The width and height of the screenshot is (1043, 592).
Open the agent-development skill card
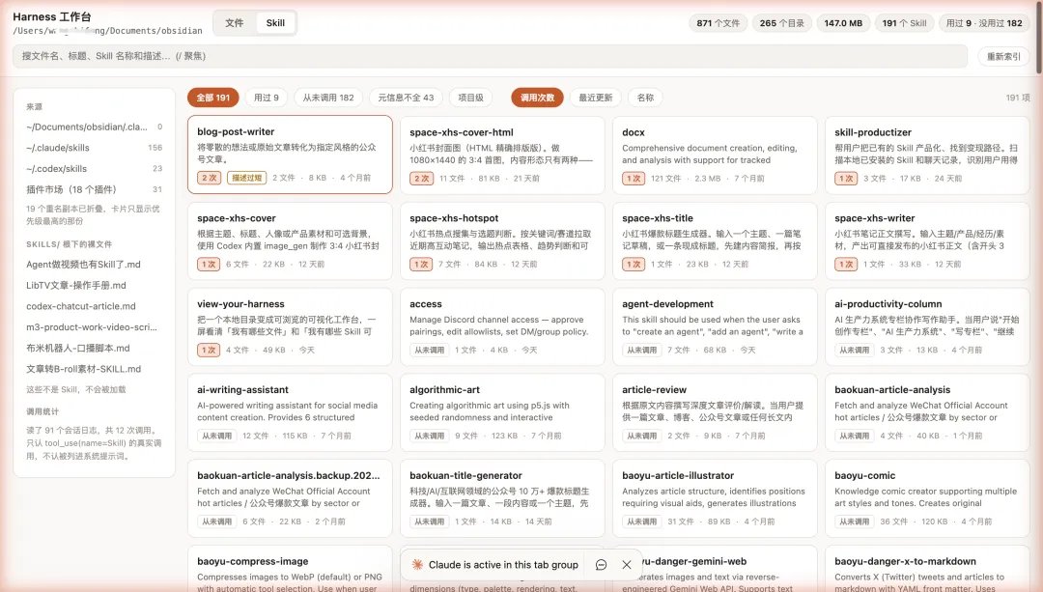pos(715,327)
